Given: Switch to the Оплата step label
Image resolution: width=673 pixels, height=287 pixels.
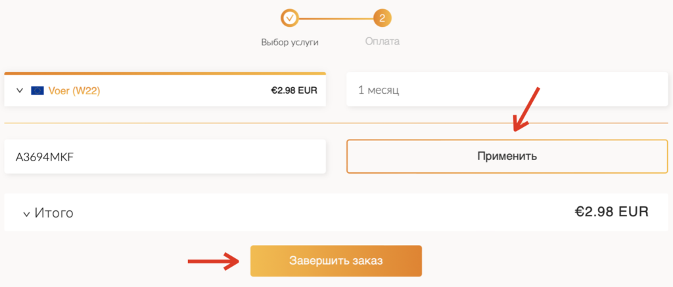Looking at the screenshot, I should [383, 41].
